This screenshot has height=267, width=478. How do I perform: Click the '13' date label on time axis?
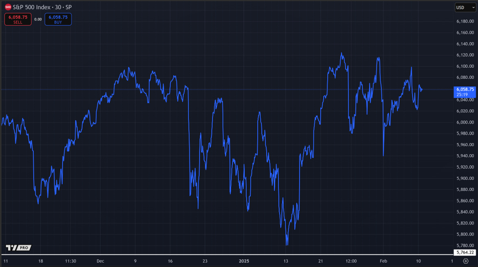point(286,261)
